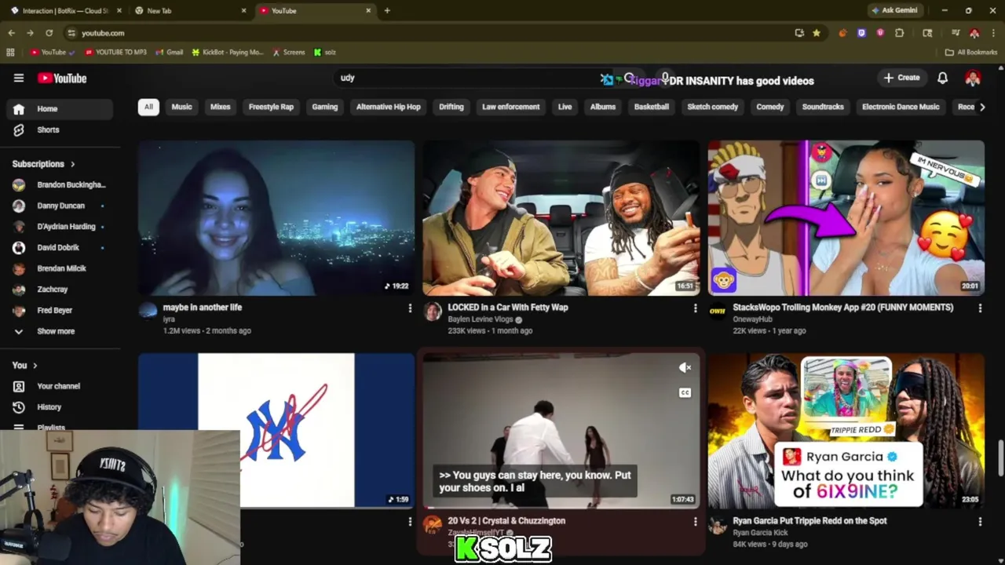This screenshot has height=565, width=1005.
Task: Select the Music filter chip
Action: coord(181,107)
